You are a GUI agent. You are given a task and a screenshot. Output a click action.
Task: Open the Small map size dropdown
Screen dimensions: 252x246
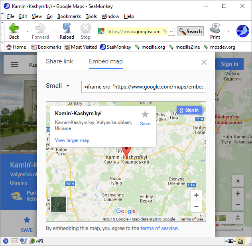[58, 86]
